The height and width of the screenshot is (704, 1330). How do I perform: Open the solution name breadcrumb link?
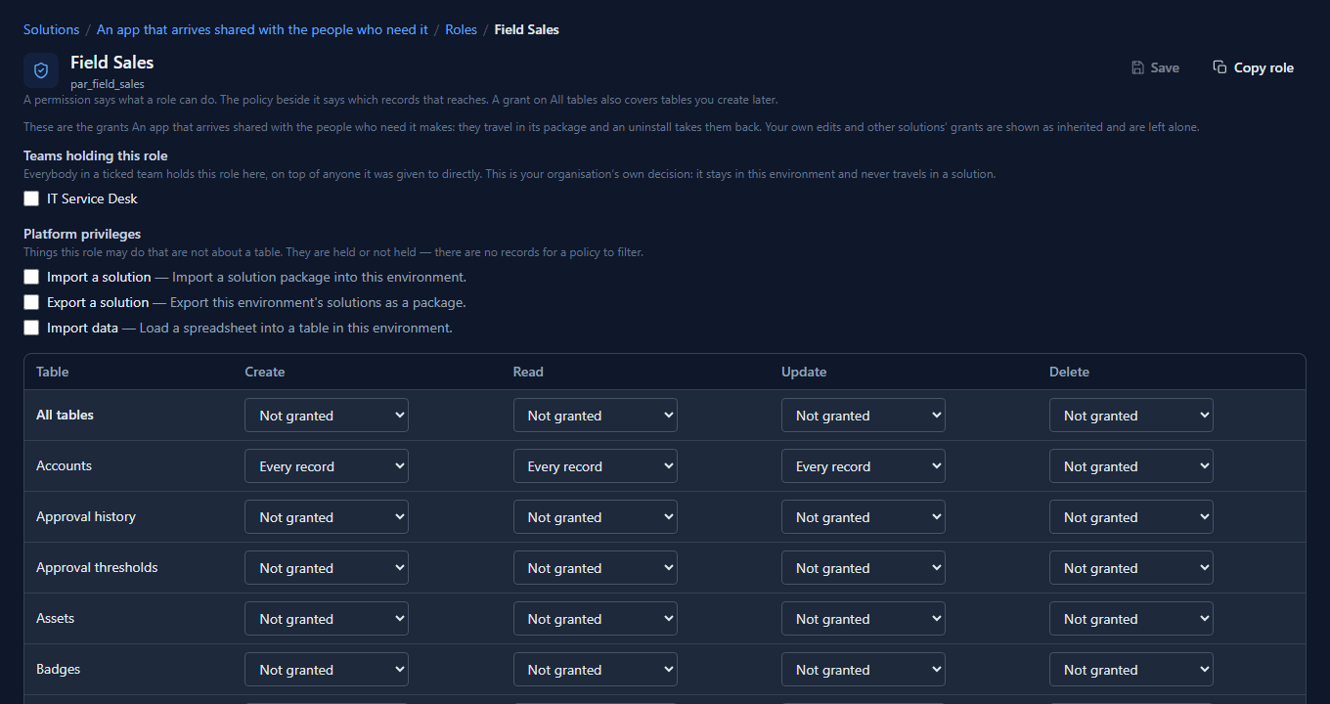pos(262,29)
